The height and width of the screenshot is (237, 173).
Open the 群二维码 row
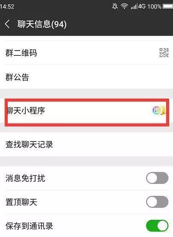click(x=86, y=53)
